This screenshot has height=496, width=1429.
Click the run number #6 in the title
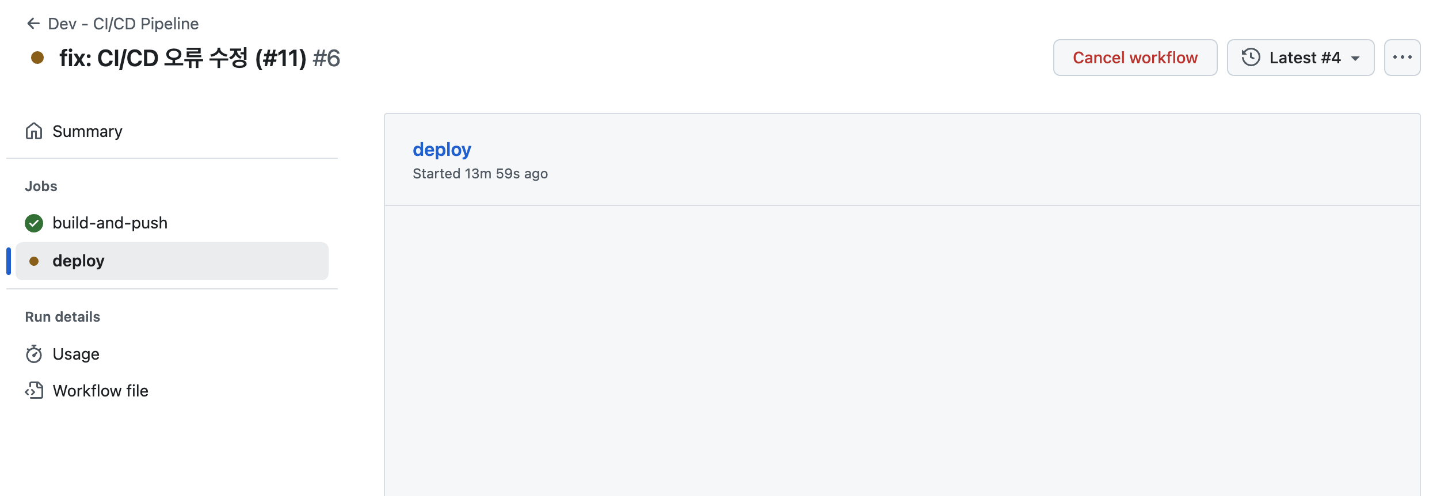click(326, 58)
